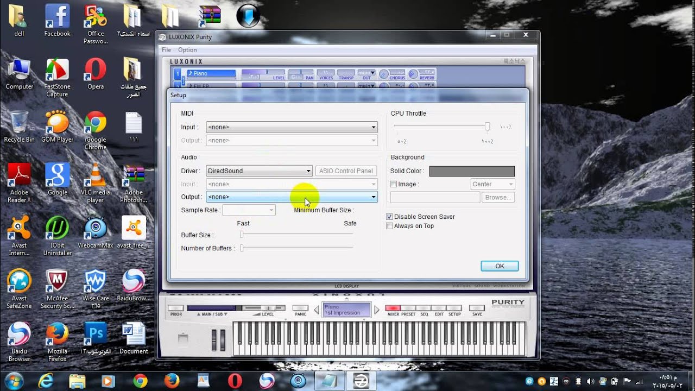Select the Piano channel in mixer

point(211,73)
